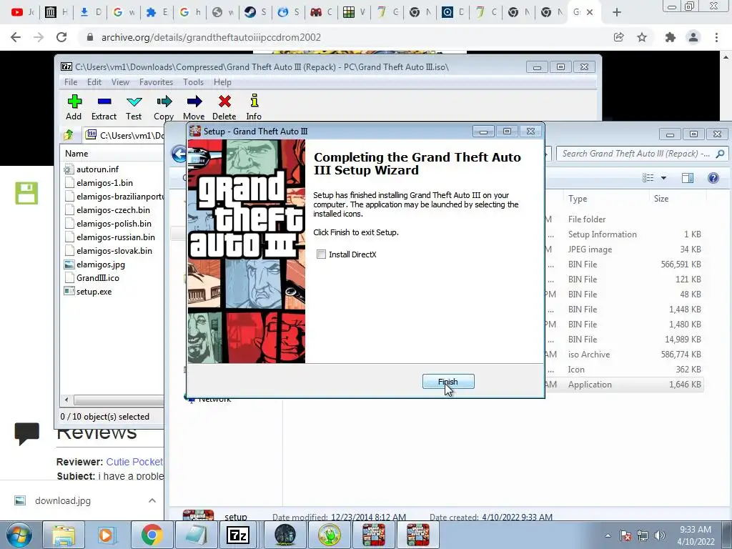
Task: Switch to the YouTube tab
Action: click(23, 13)
